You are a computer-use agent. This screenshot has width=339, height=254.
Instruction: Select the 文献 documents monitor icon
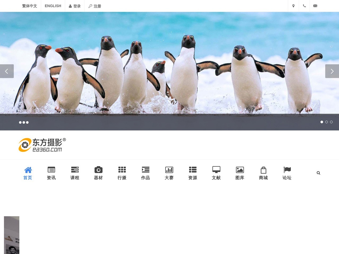[x=216, y=170]
